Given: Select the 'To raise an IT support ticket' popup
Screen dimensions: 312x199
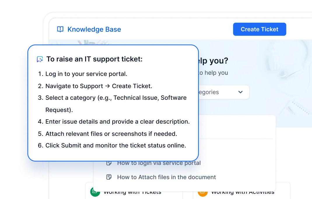Looking at the screenshot, I should (113, 102).
